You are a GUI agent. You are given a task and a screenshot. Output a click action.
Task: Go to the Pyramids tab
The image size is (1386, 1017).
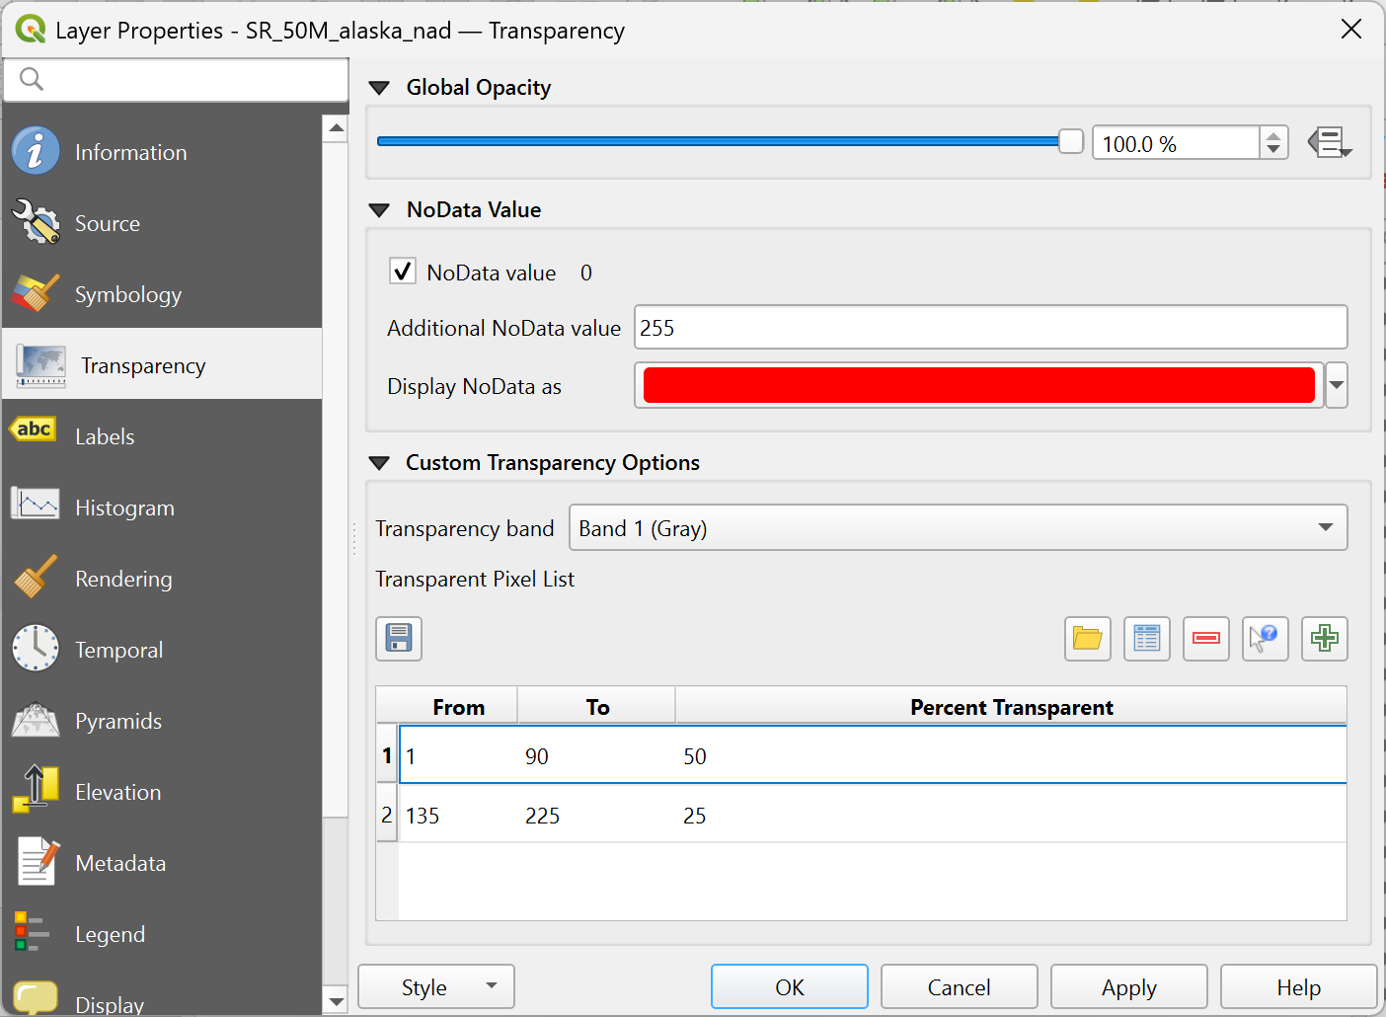click(118, 721)
